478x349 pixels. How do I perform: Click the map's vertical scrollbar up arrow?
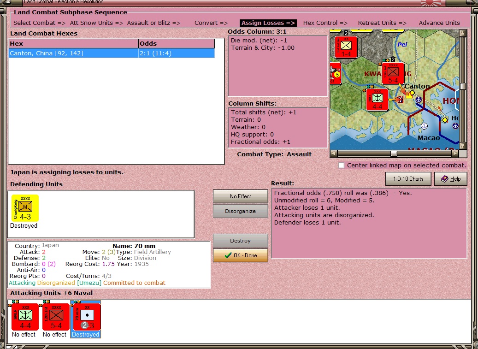point(463,33)
